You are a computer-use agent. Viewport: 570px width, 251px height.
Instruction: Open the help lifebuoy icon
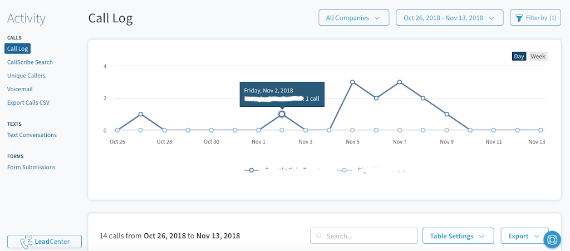coord(553,240)
